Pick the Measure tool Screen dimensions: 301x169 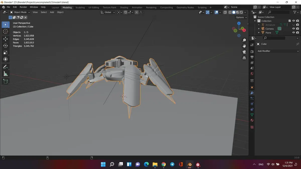[x=6, y=74]
